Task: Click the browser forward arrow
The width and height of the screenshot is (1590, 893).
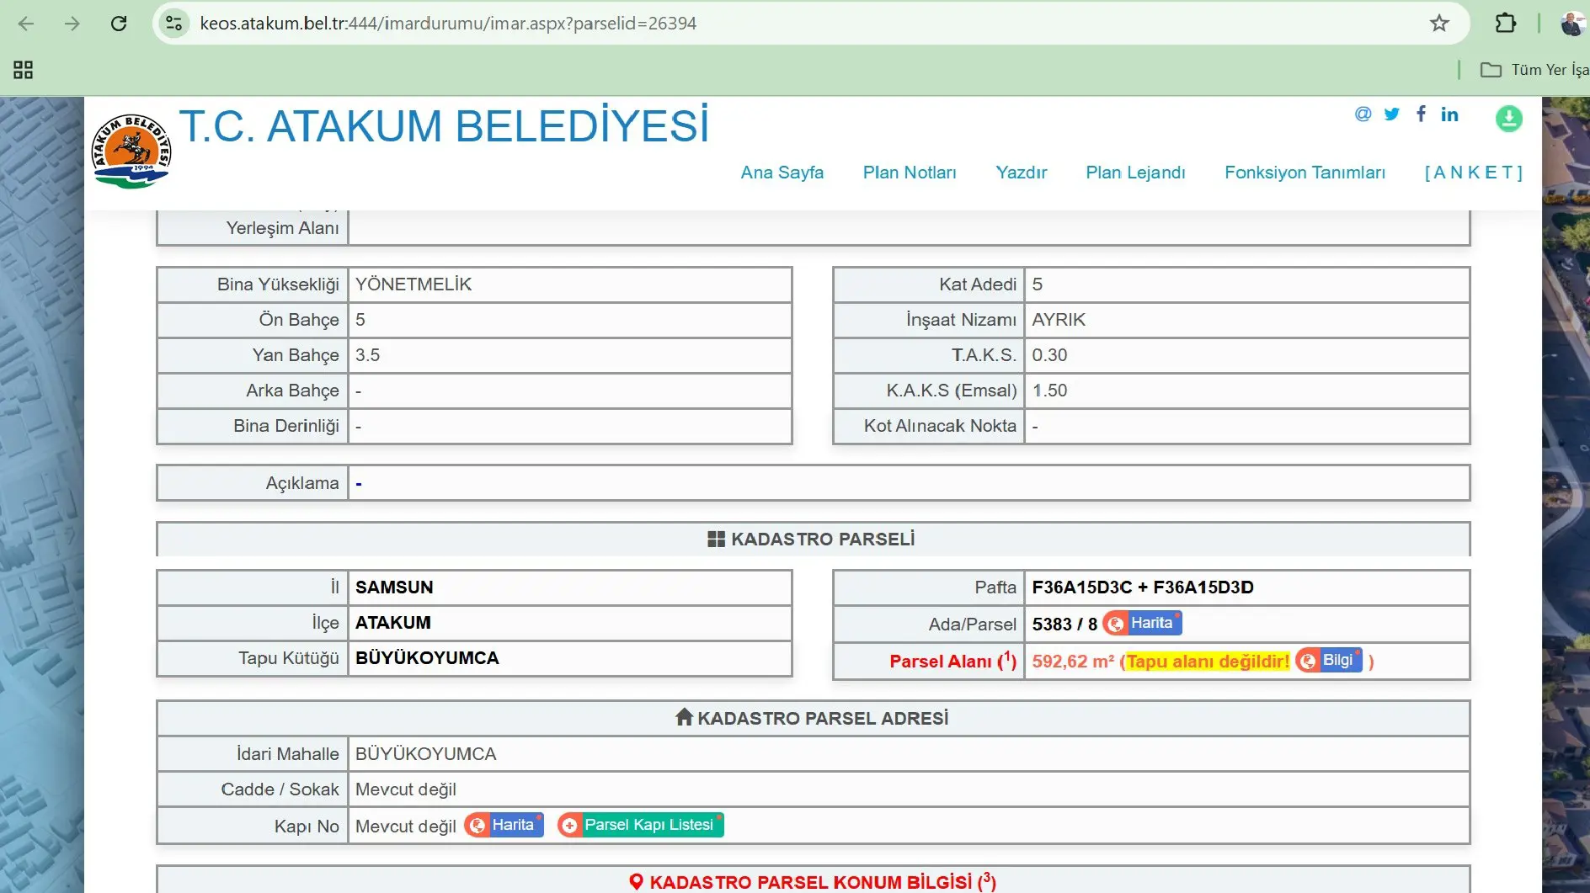Action: [x=72, y=24]
